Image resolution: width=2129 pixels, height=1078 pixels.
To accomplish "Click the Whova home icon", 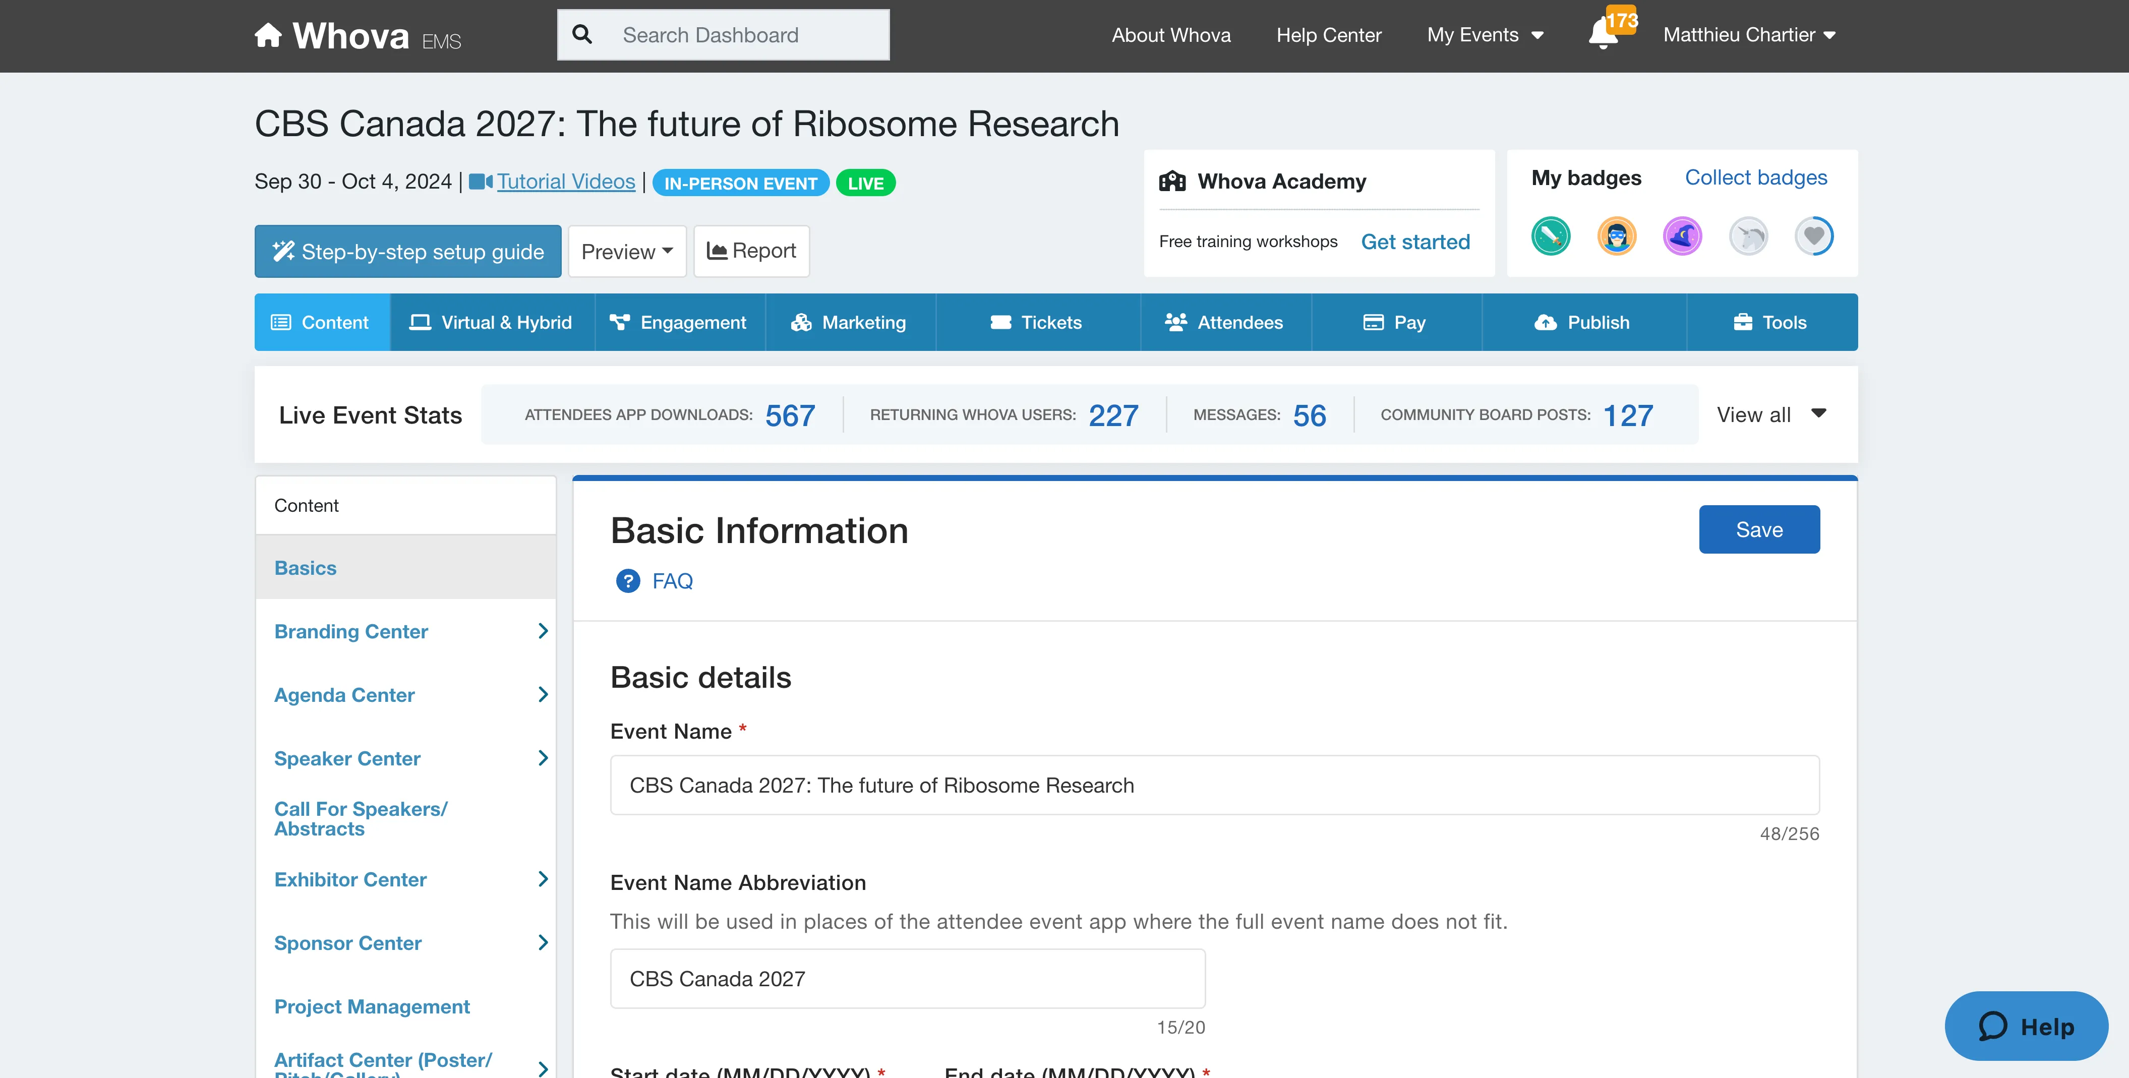I will click(268, 35).
